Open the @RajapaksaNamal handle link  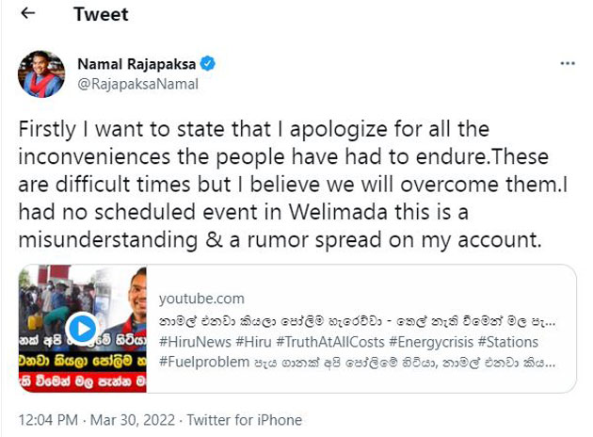click(137, 84)
